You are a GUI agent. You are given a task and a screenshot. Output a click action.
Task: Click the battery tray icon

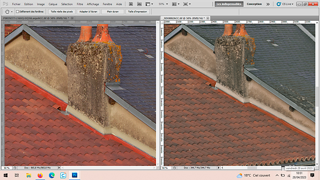pos(283,175)
